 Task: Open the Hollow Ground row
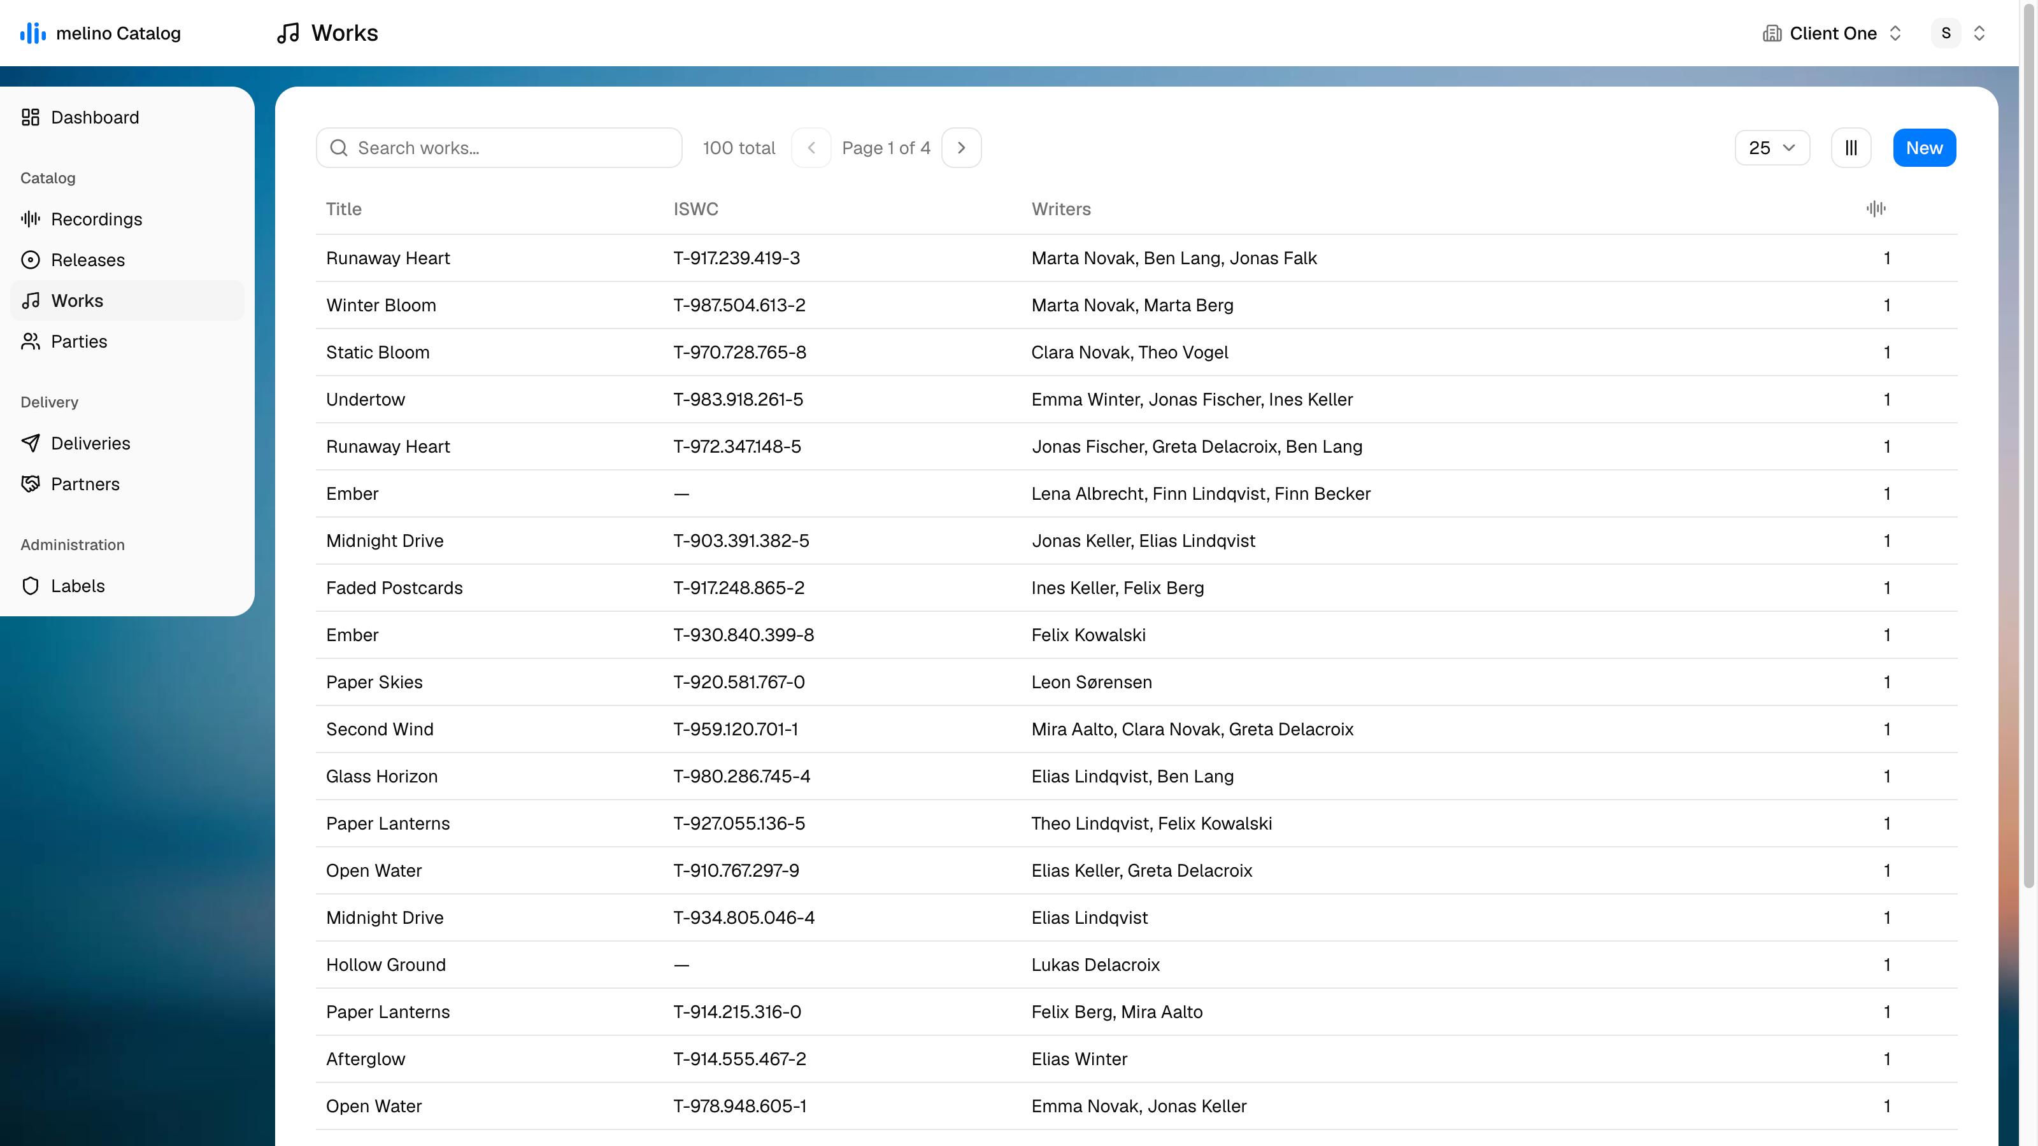point(1136,965)
